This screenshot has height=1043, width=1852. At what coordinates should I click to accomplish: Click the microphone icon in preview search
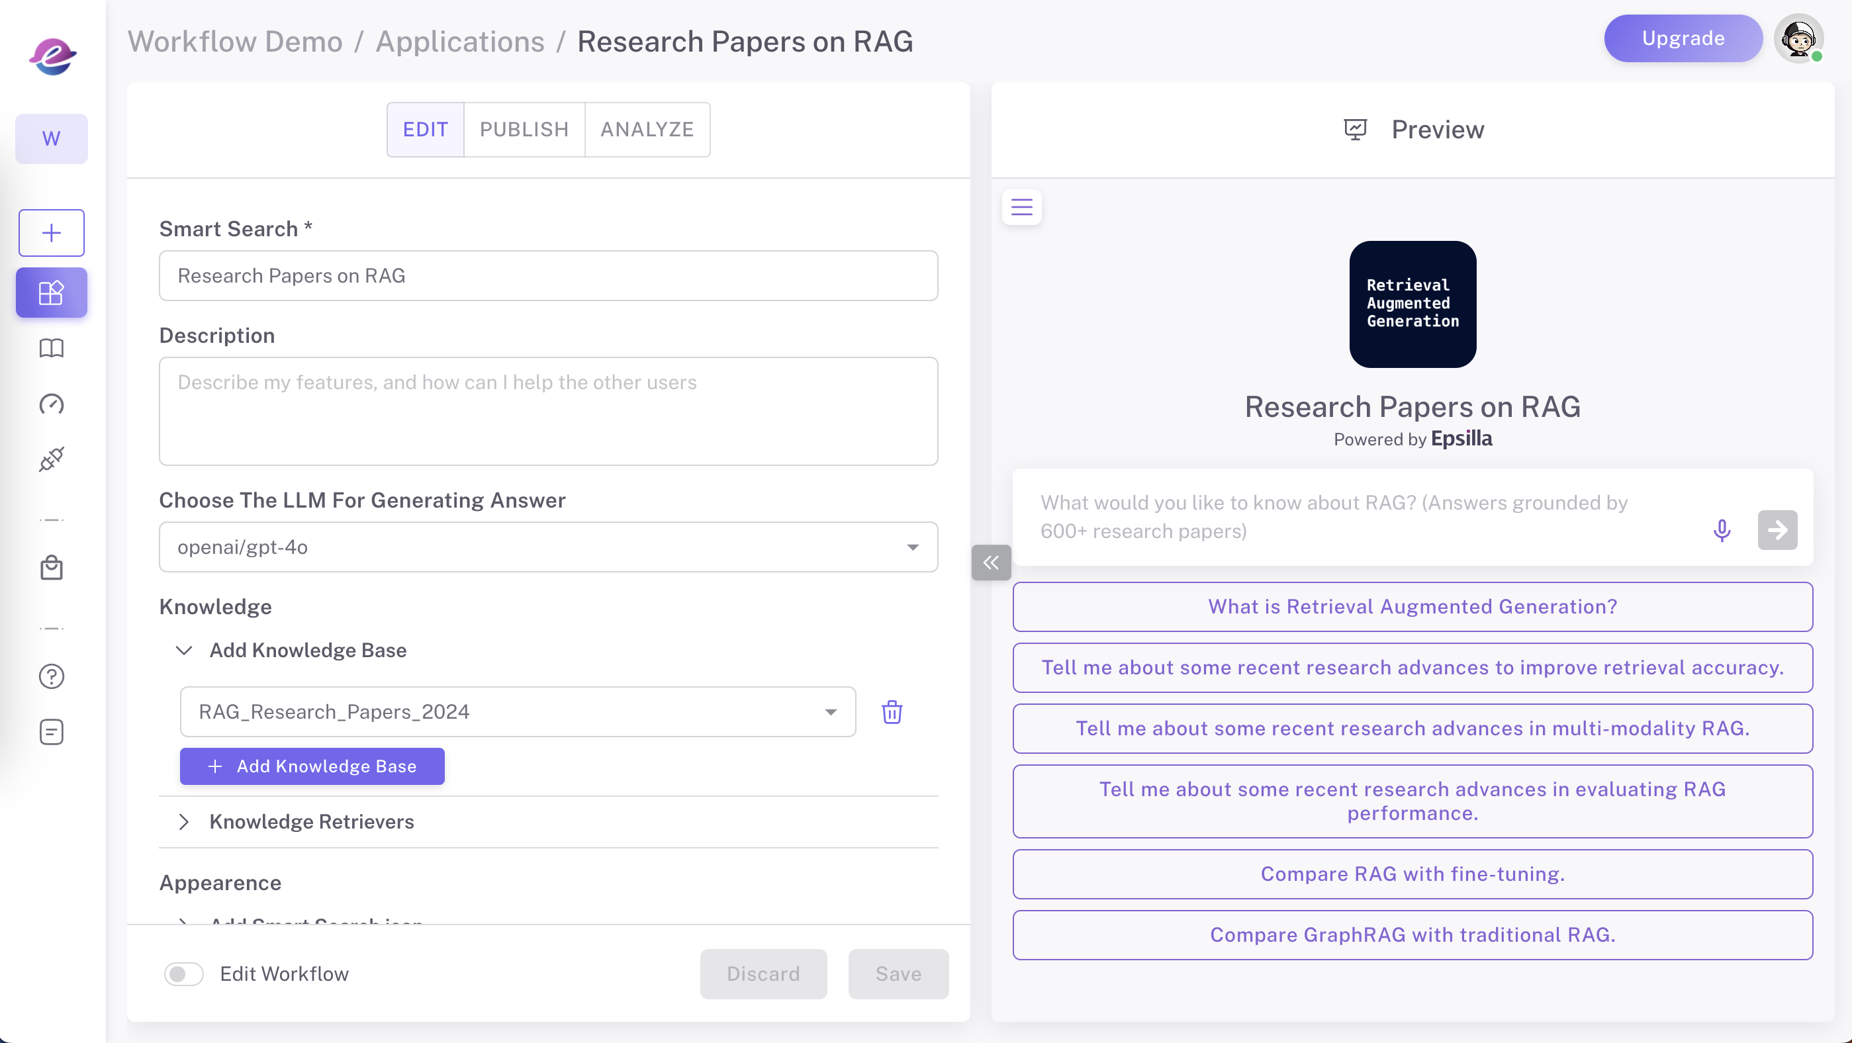point(1721,531)
